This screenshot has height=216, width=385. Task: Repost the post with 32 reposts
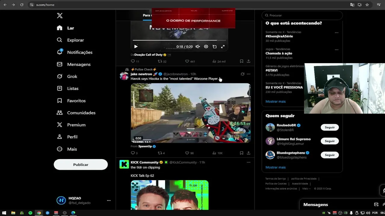coord(162,61)
